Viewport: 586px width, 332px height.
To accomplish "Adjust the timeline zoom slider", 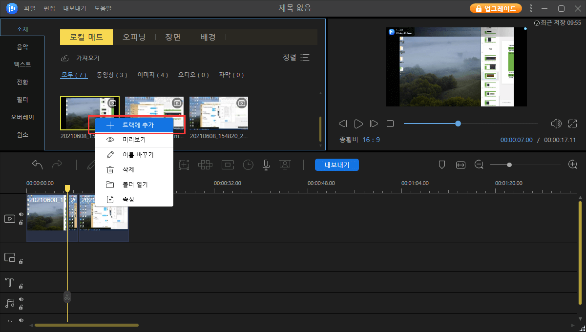I will point(510,165).
